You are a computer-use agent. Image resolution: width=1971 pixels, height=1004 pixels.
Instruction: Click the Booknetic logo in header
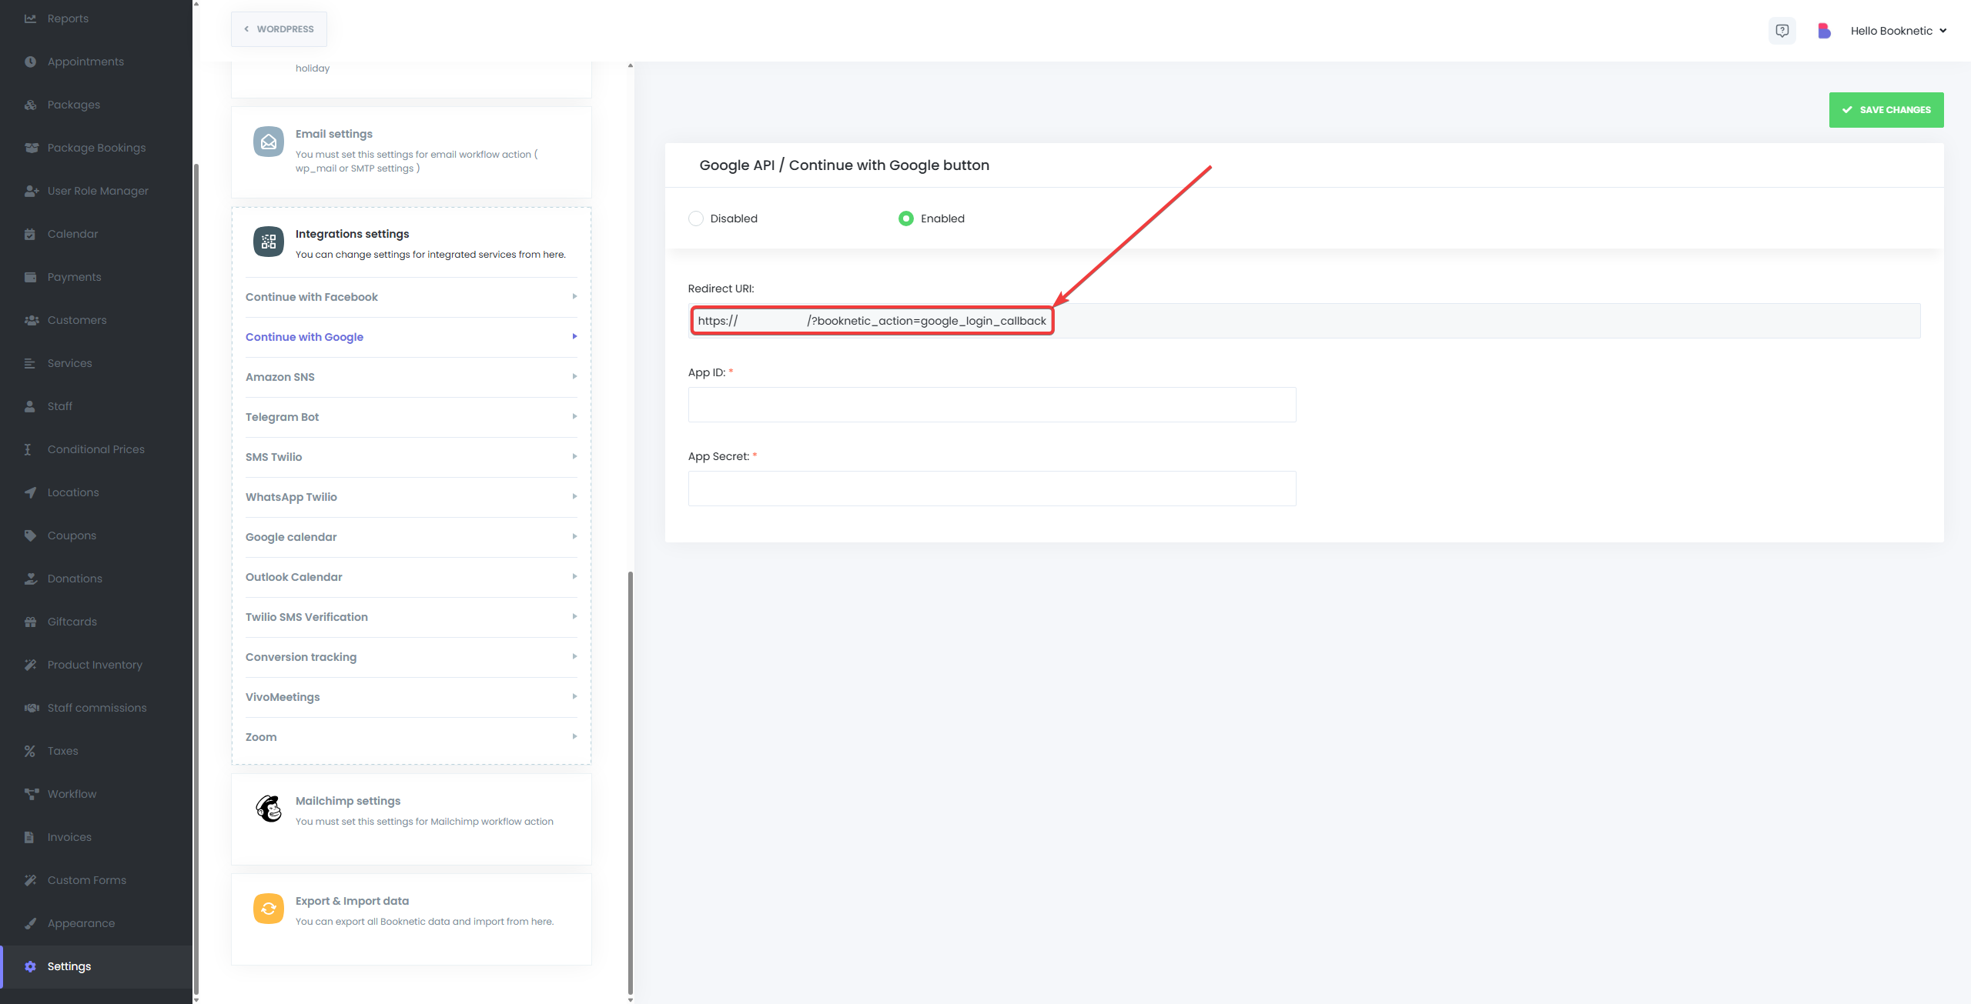[x=1824, y=31]
